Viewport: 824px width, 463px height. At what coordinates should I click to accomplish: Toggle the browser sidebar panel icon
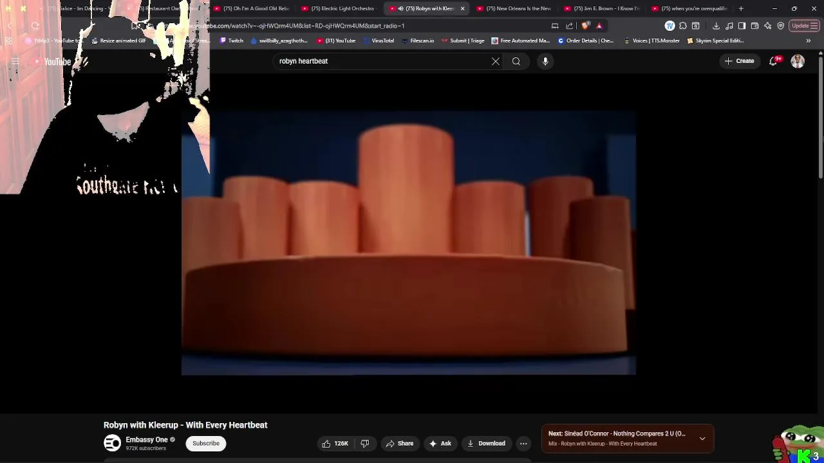[742, 26]
